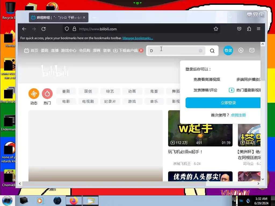
Task: Open video title 玩飞机必须w起手！
Action: (x=185, y=152)
